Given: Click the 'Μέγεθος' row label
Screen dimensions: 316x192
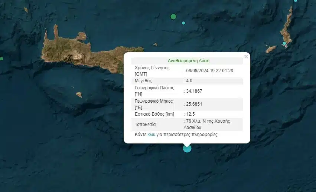Looking at the screenshot, I should (143, 81).
